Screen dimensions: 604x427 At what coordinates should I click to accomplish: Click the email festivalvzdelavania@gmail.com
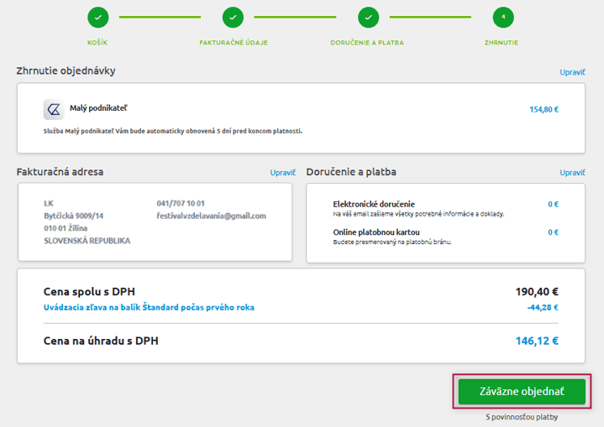click(211, 216)
